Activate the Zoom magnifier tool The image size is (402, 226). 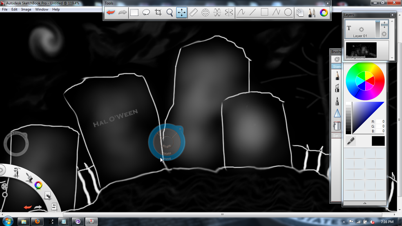tap(170, 13)
